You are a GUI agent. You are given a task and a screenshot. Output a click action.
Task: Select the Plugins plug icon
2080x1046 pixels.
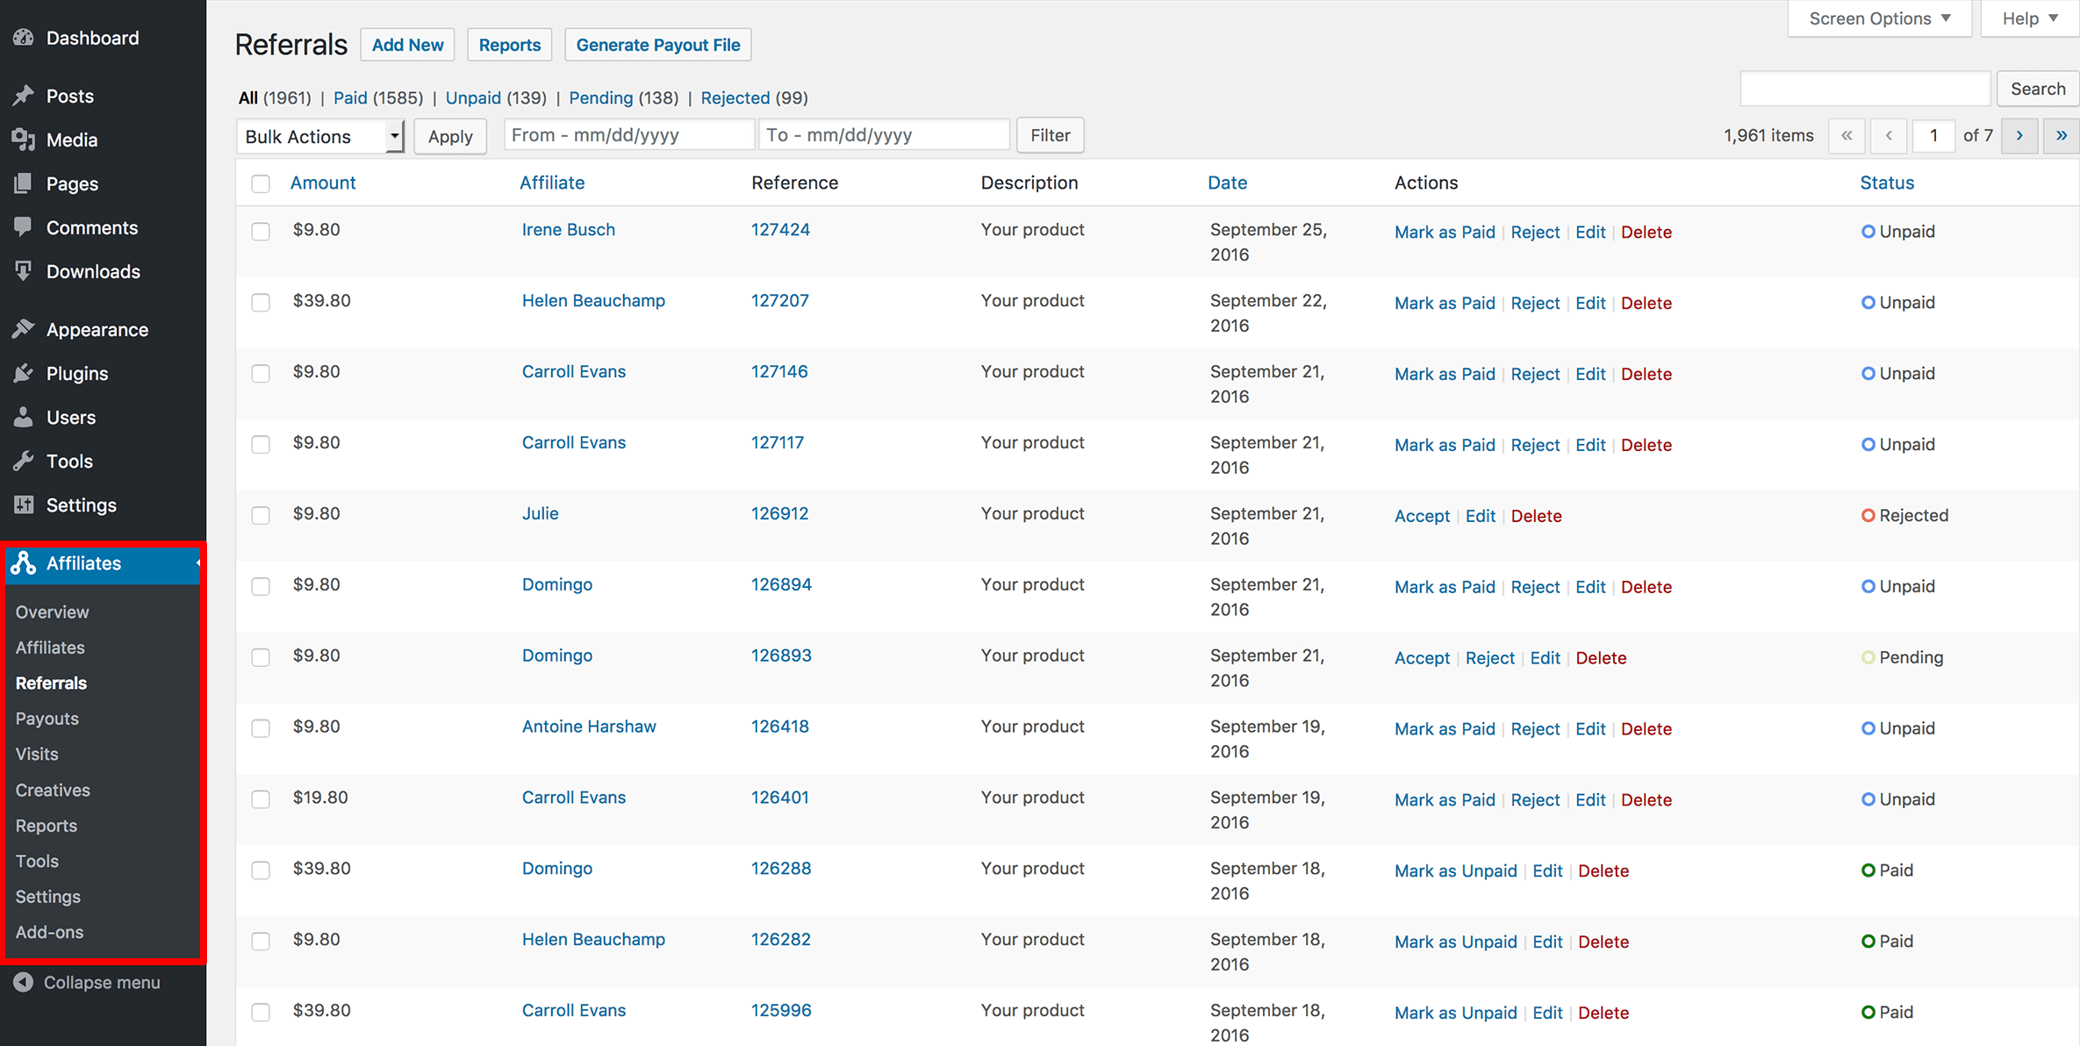pyautogui.click(x=23, y=373)
